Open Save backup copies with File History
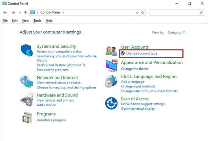The width and height of the screenshot is (208, 141). click(67, 58)
